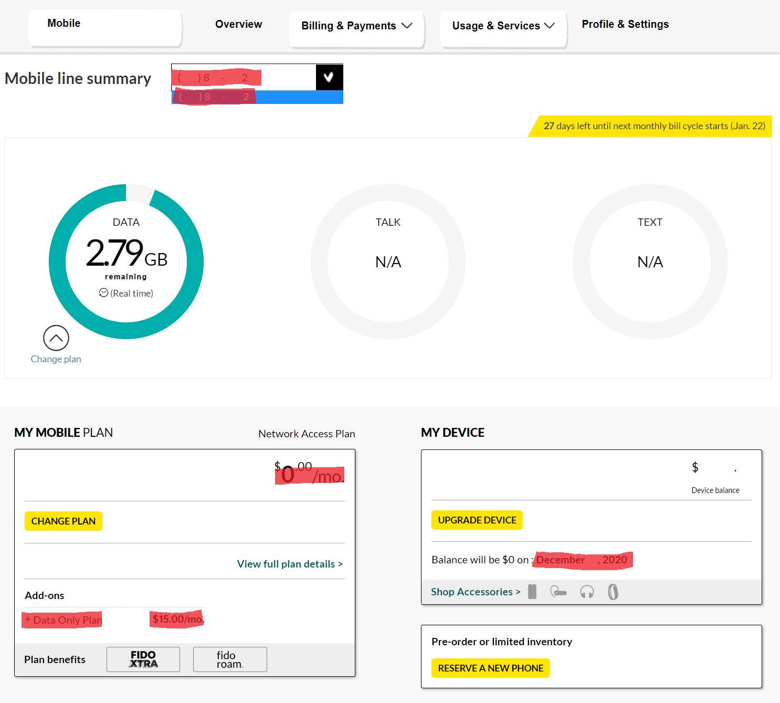
Task: Toggle the Data Only Plan add-on
Action: coord(62,620)
